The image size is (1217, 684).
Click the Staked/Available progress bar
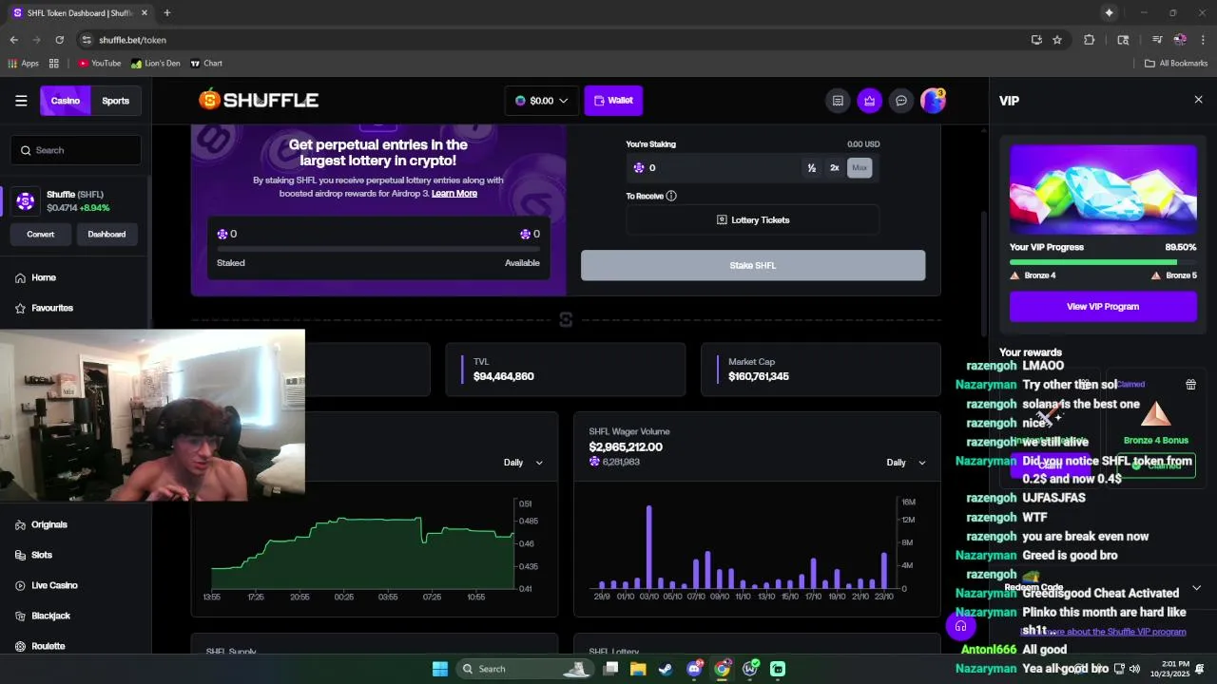click(378, 249)
